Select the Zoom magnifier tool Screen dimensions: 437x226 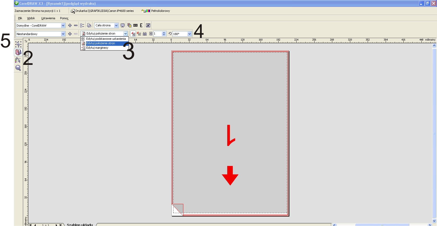click(18, 68)
